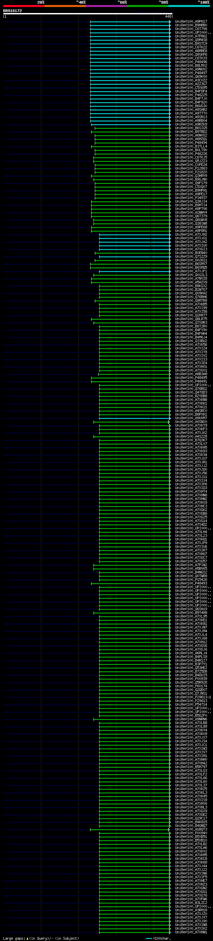
Task: Click the Large gaps legend text
Action: point(41,938)
